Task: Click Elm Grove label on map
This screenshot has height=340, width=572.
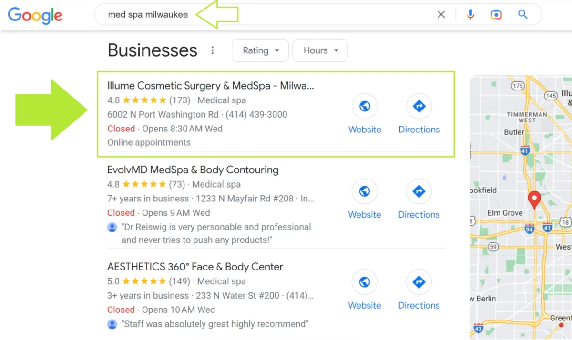Action: point(505,213)
